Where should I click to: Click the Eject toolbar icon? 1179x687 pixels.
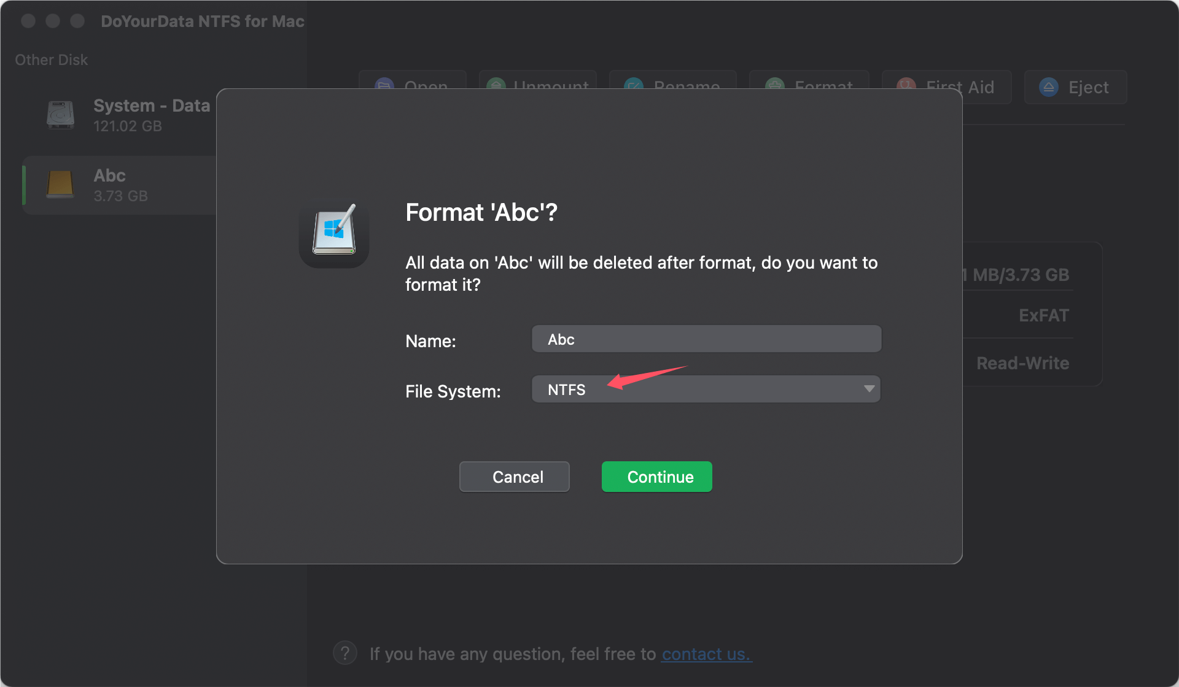click(x=1075, y=86)
